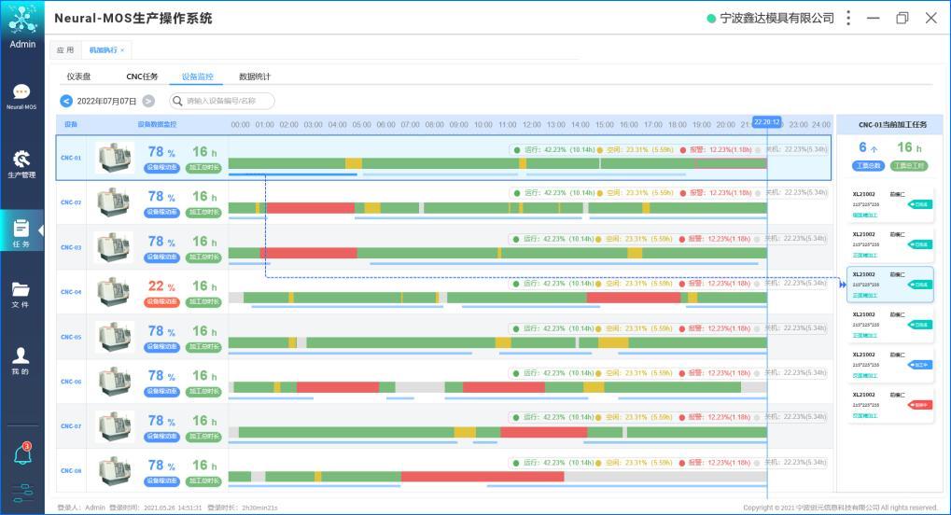This screenshot has height=515, width=951.
Task: Close the 机加执行 tab
Action: pyautogui.click(x=122, y=49)
